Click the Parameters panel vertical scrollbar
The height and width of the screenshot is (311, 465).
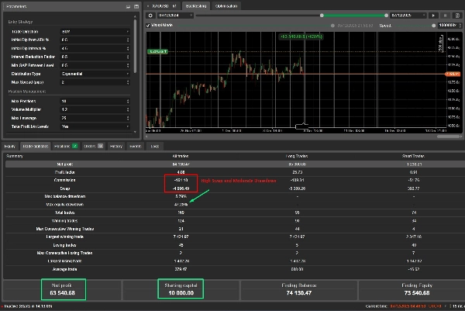click(135, 46)
